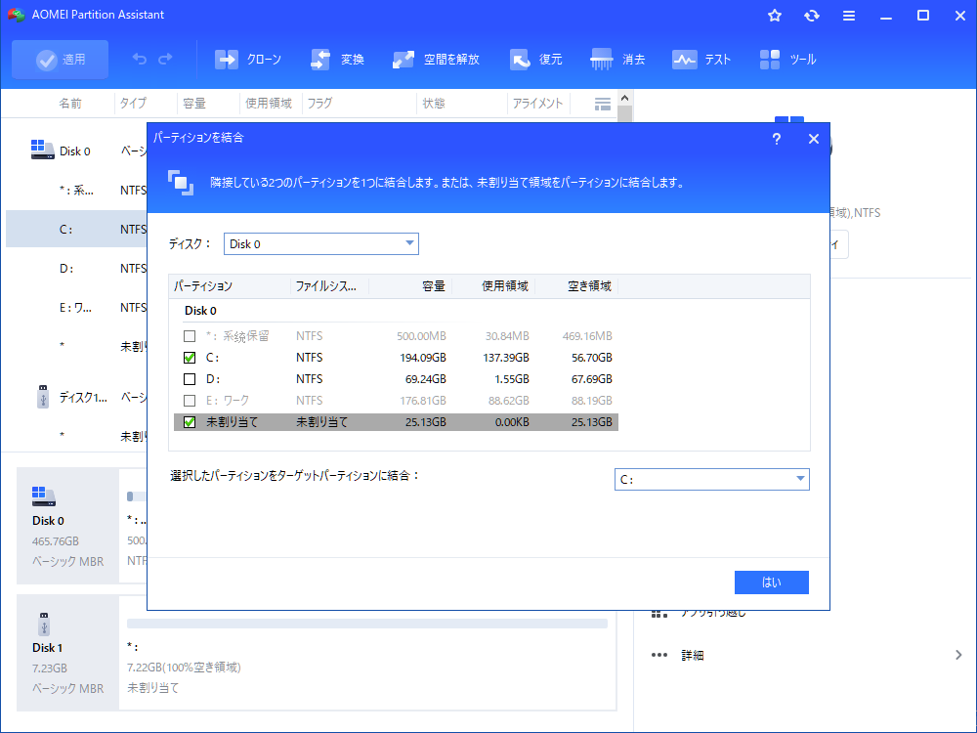
Task: Click the dialog's 容量 column header
Action: (410, 286)
